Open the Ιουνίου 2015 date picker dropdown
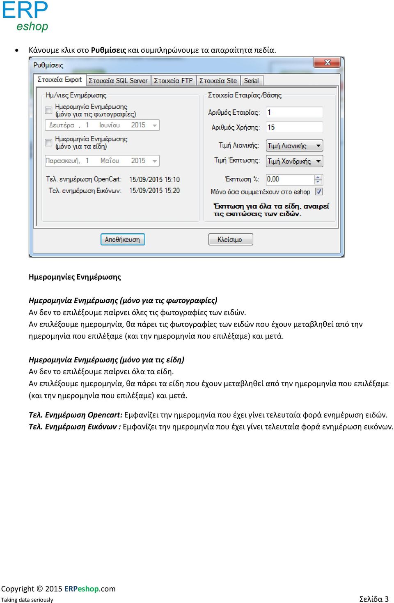 [155, 125]
